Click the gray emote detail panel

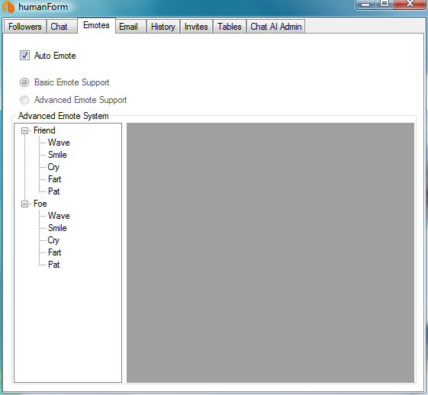[x=270, y=252]
